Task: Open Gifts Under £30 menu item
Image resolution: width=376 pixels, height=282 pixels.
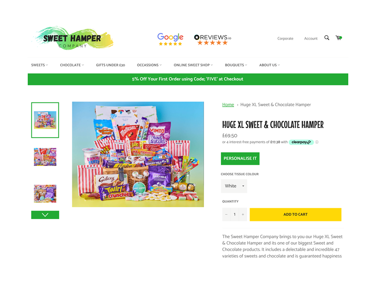Action: tap(110, 65)
